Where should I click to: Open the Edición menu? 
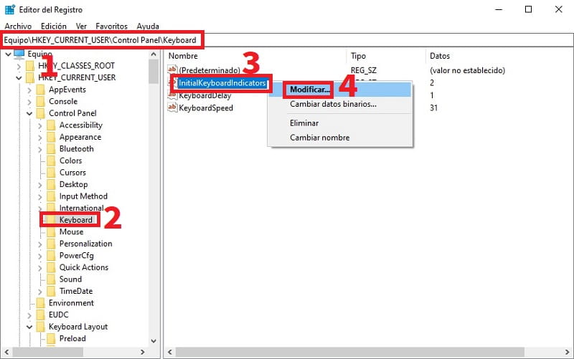pos(54,26)
